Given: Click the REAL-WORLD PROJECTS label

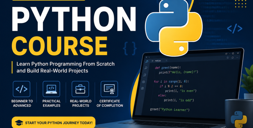Looking at the screenshot, I should 81,104.
